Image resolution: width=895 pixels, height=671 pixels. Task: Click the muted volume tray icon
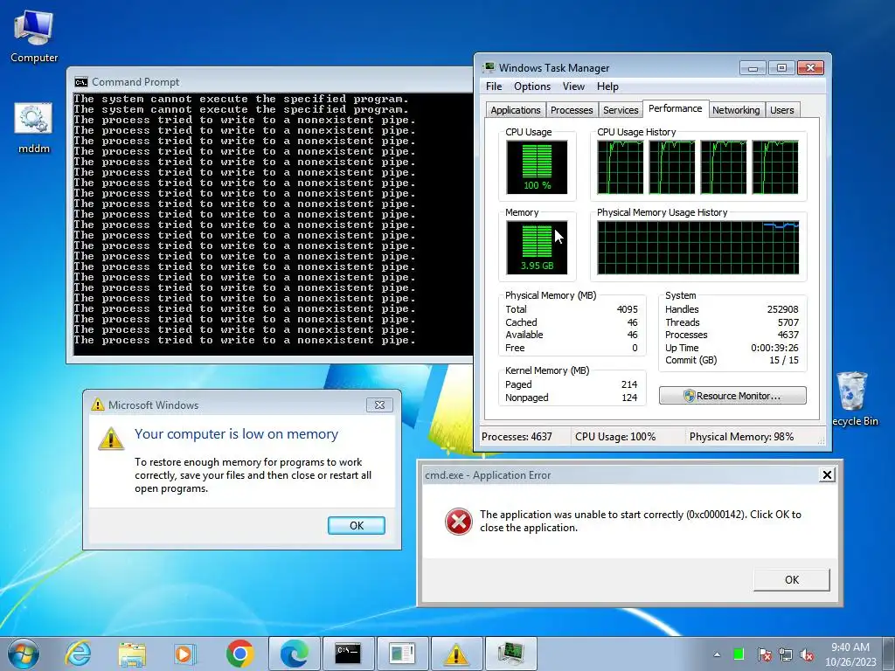coord(807,654)
